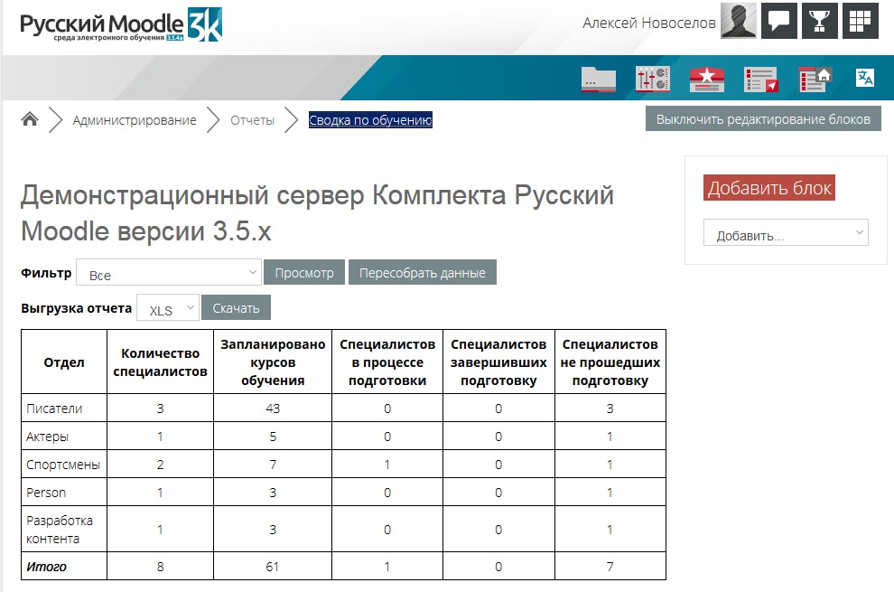Open the language translation icon
Viewport: 894px width, 592px height.
[x=865, y=78]
